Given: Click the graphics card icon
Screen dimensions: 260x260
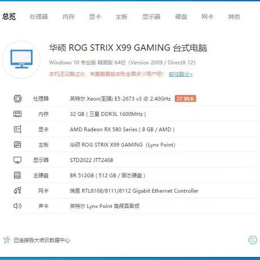Looking at the screenshot, I should pos(18,129).
